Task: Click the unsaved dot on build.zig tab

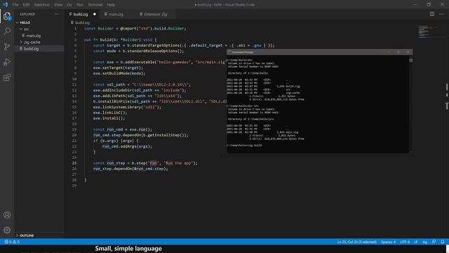Action: click(x=95, y=14)
